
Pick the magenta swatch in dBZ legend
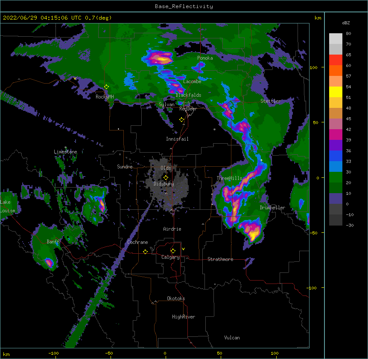[x=336, y=134]
